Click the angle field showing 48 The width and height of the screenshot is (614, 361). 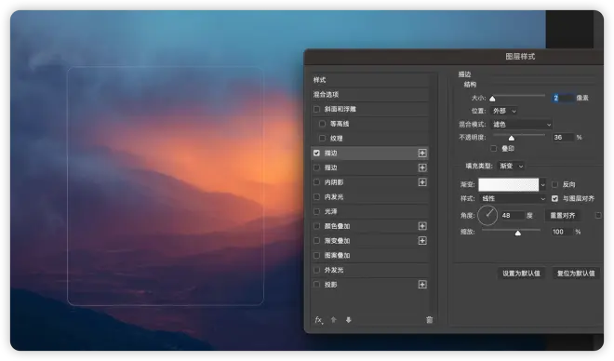point(513,215)
